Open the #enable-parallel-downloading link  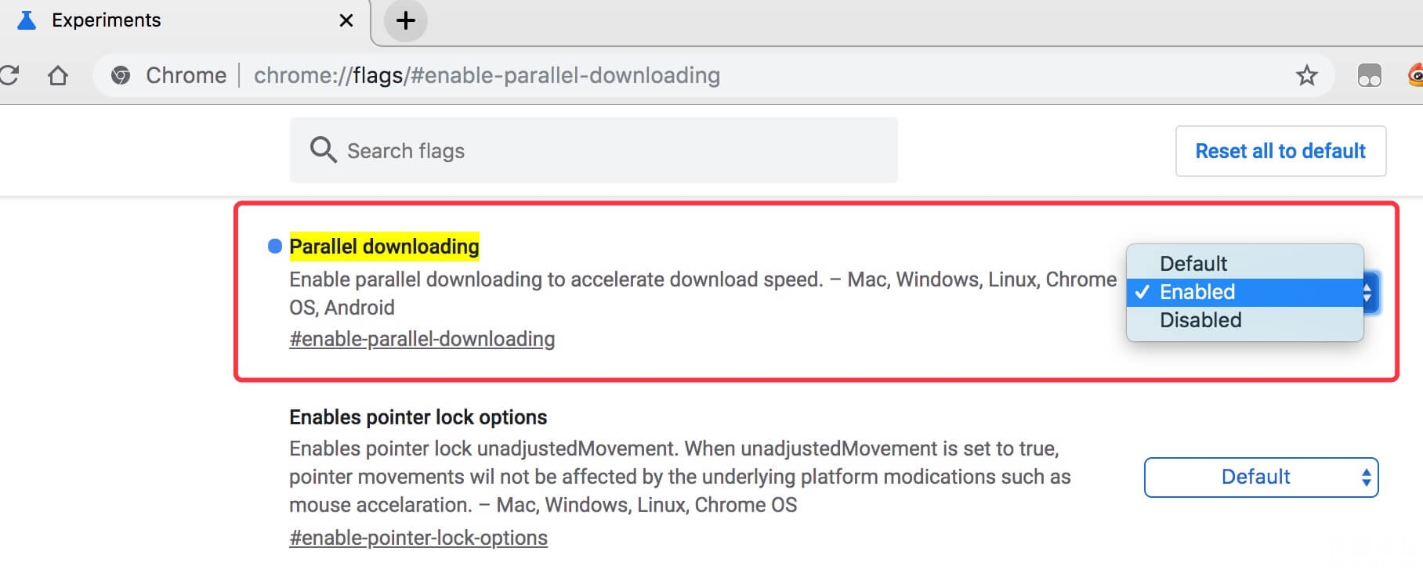[422, 339]
